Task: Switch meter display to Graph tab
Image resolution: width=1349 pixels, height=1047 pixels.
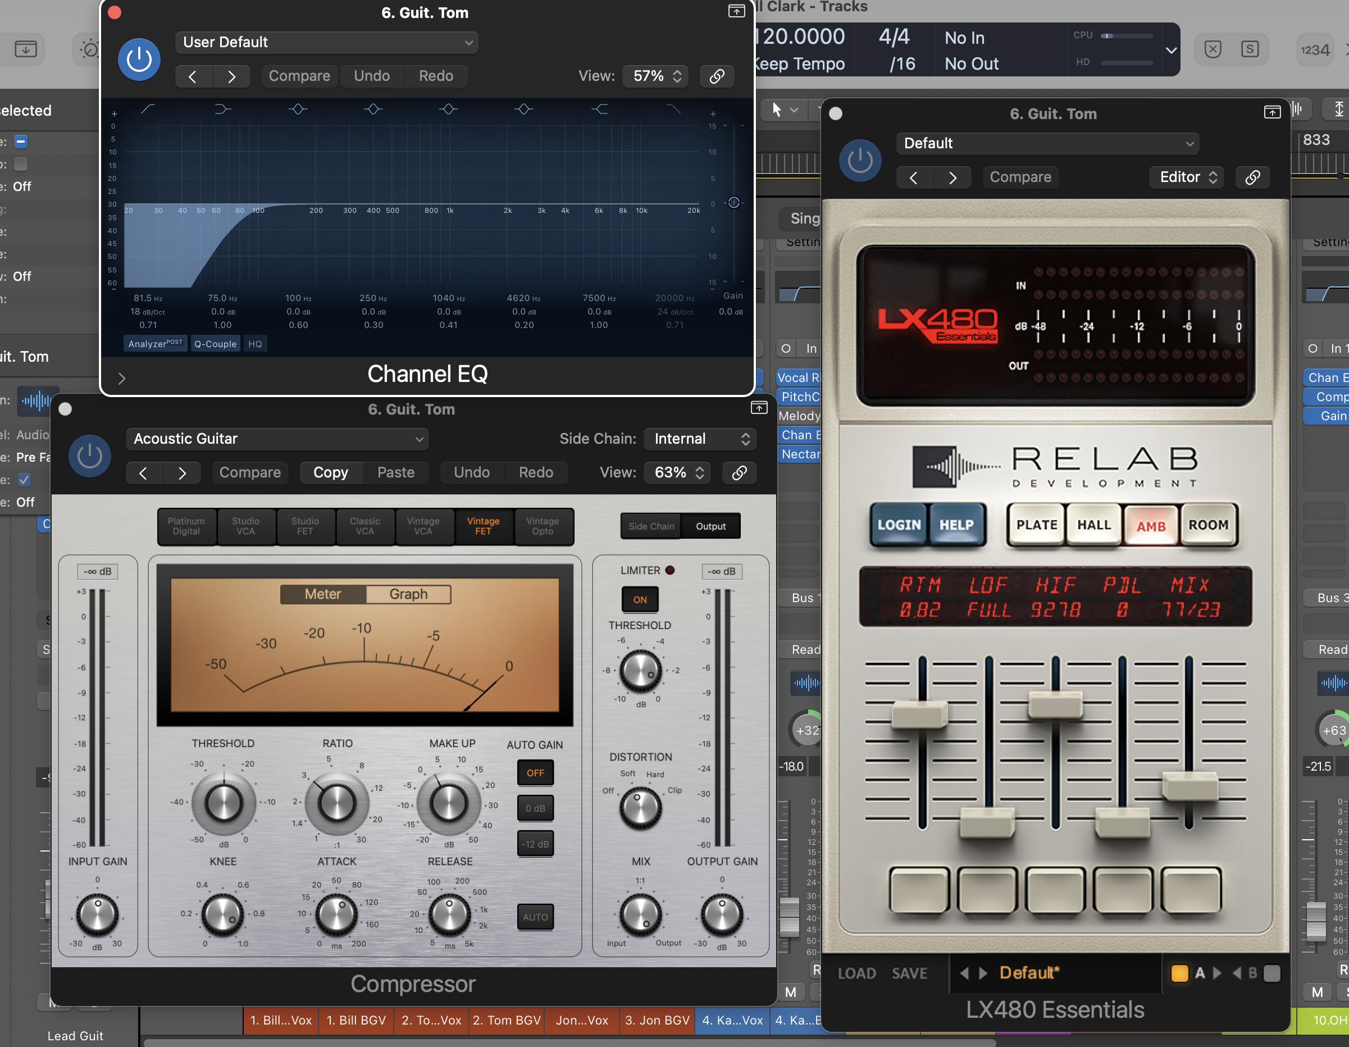Action: point(408,594)
